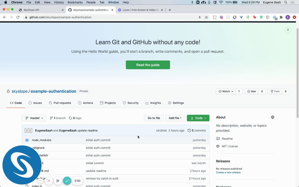Go to the Pull requests tab
The image size is (299, 187).
point(60,103)
